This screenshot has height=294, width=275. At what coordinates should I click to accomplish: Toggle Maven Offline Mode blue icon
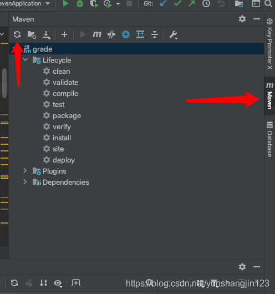click(x=126, y=34)
